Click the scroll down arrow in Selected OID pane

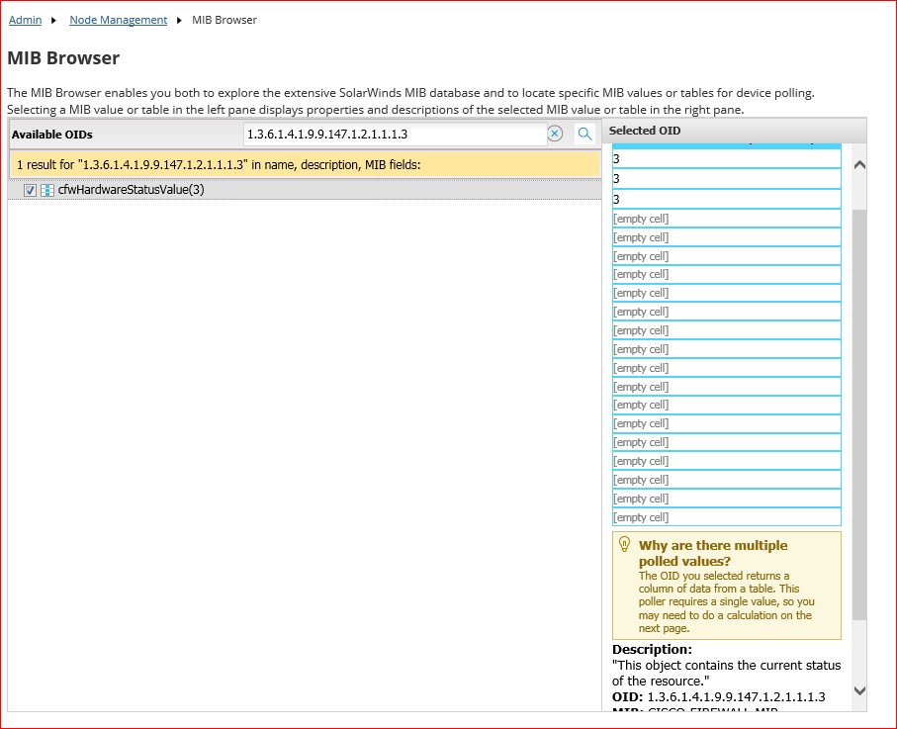tap(859, 690)
